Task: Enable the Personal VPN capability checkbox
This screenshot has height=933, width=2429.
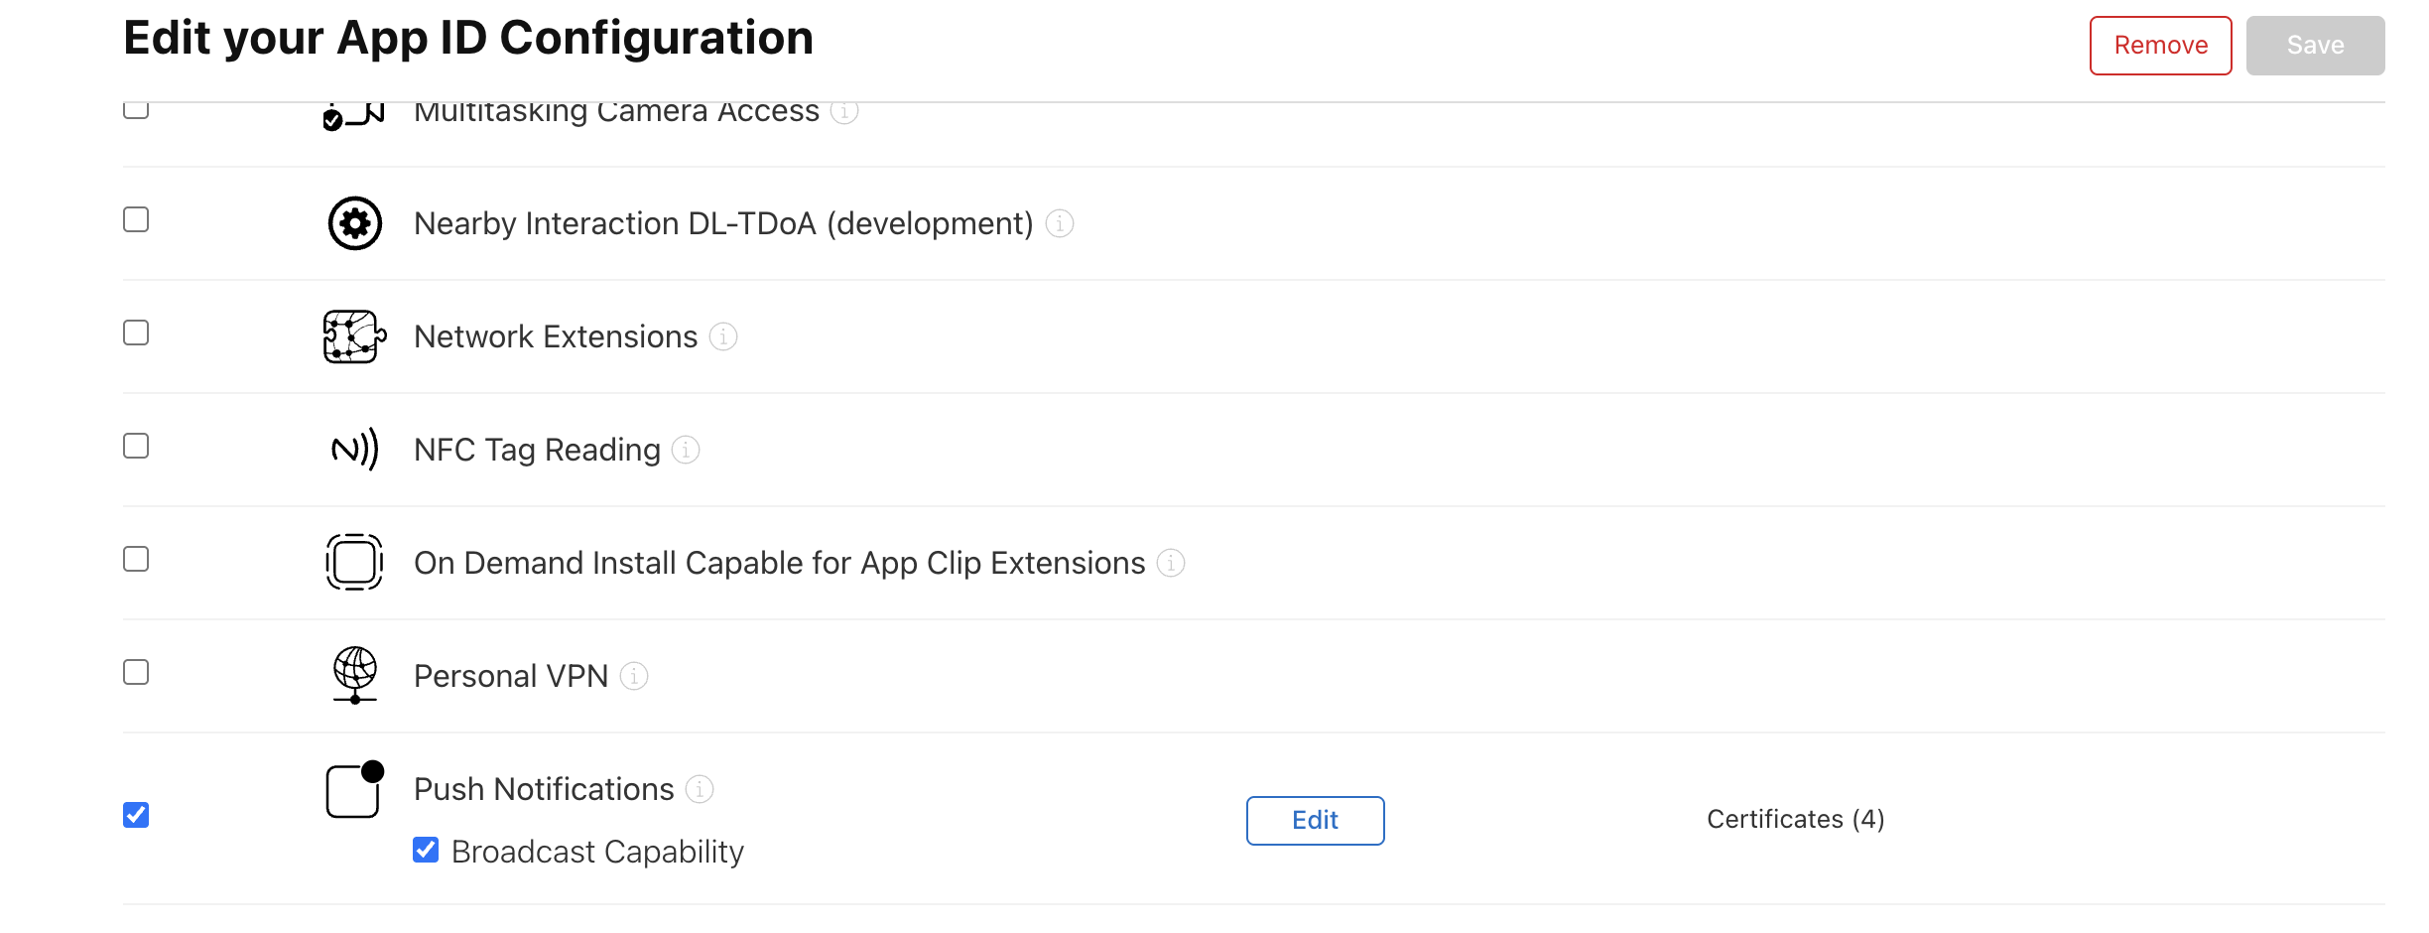Action: (x=135, y=672)
